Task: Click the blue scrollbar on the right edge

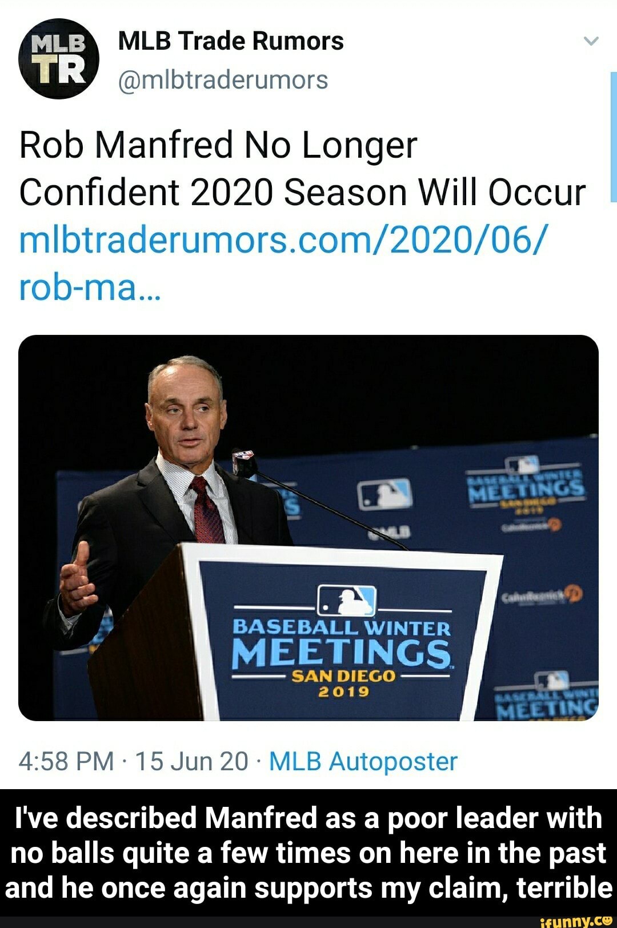Action: 613,137
